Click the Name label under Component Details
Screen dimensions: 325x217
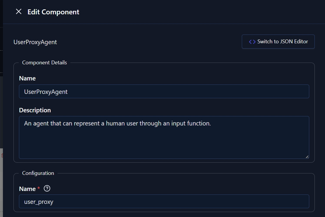[27, 78]
